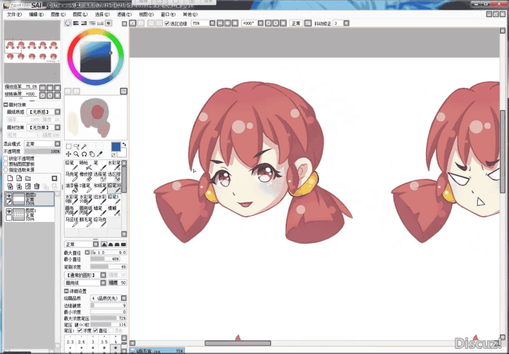Create a new layer folder
The image size is (509, 354).
coord(28,178)
